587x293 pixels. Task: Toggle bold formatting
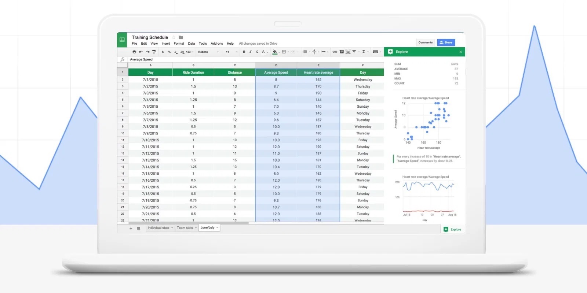pyautogui.click(x=244, y=52)
